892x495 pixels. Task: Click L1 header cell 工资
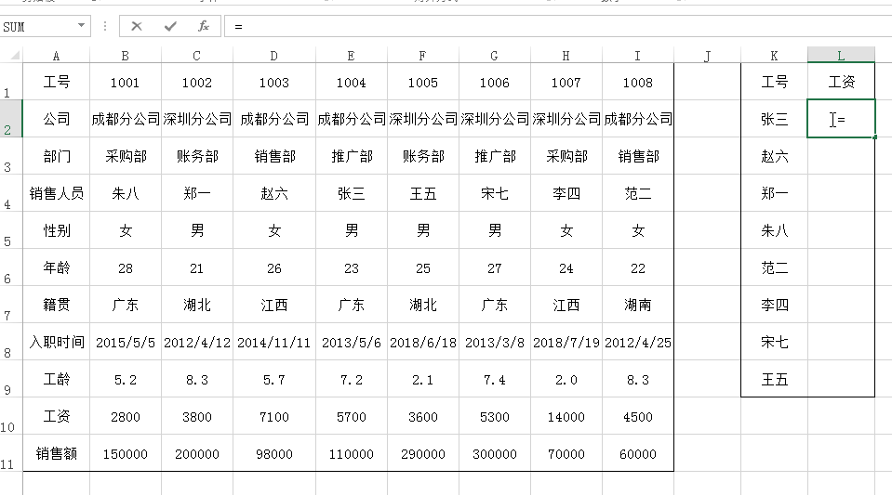[841, 82]
